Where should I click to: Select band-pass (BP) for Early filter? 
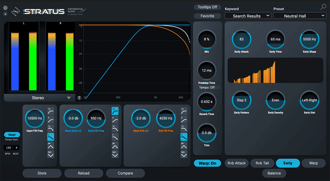[x=115, y=146]
